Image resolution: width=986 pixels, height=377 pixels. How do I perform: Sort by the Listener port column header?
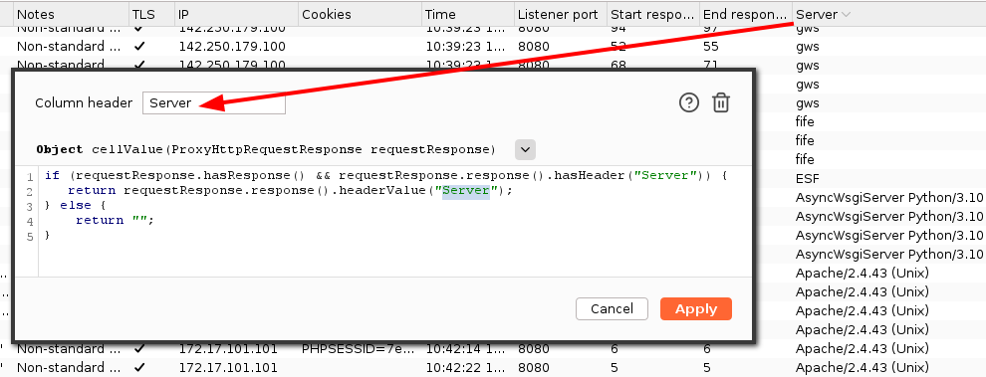561,14
